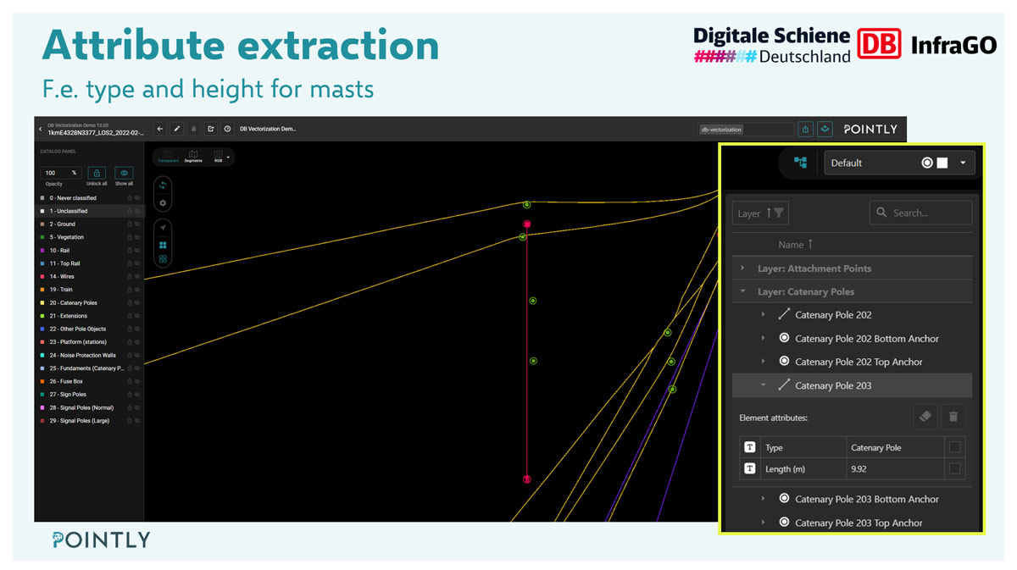This screenshot has height=570, width=1017.
Task: Switch to the Segments view tab
Action: (x=193, y=158)
